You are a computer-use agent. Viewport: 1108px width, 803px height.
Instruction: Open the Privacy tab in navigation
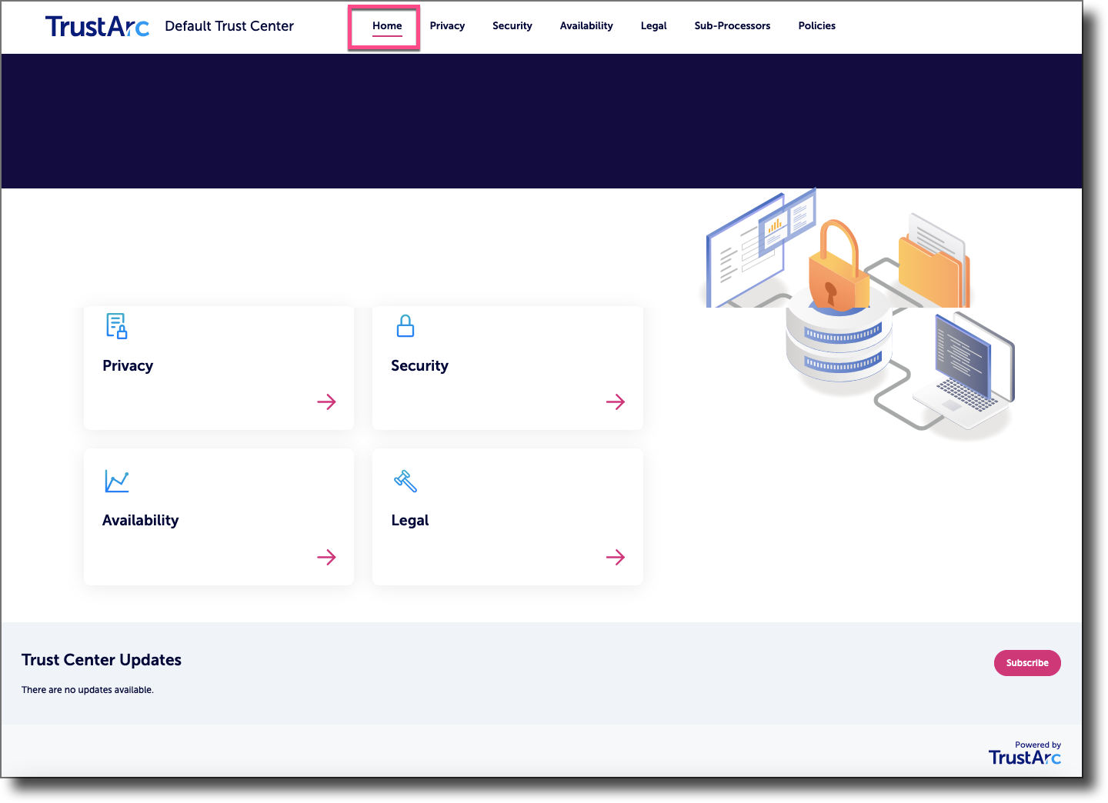point(447,26)
